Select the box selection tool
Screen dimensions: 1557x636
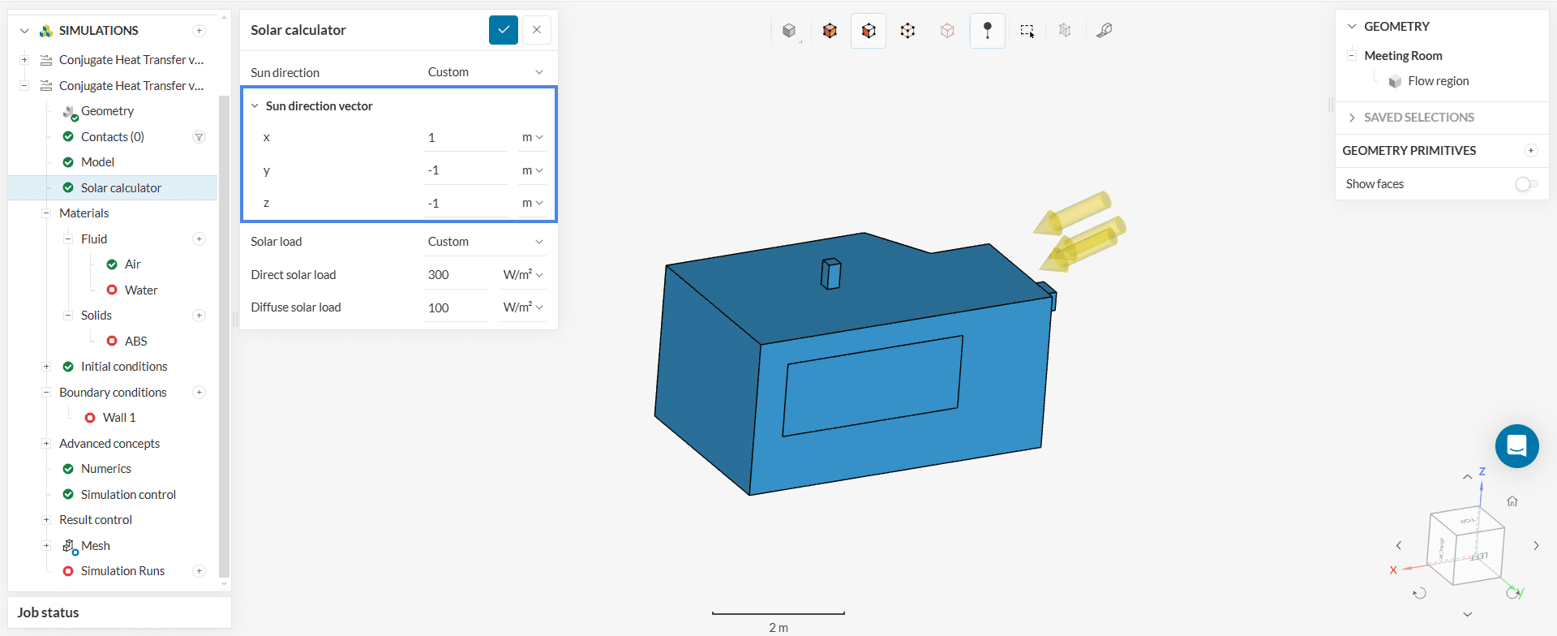pos(1027,31)
